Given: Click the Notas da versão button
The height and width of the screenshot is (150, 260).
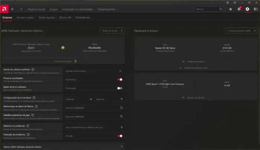Looking at the screenshot, I should tap(112, 31).
